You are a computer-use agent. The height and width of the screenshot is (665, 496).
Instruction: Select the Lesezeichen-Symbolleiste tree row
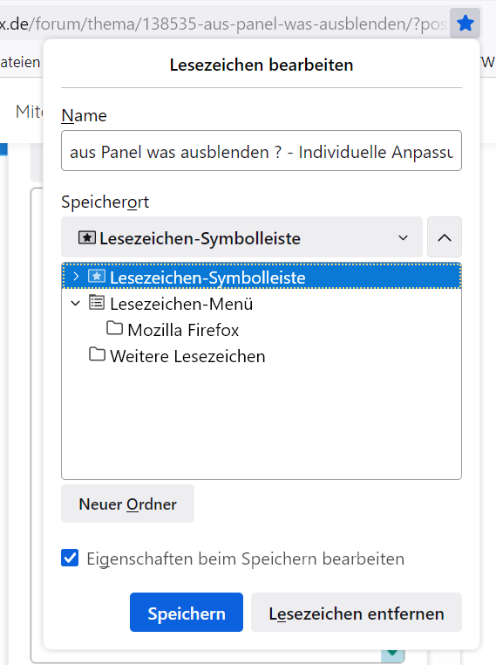click(262, 277)
